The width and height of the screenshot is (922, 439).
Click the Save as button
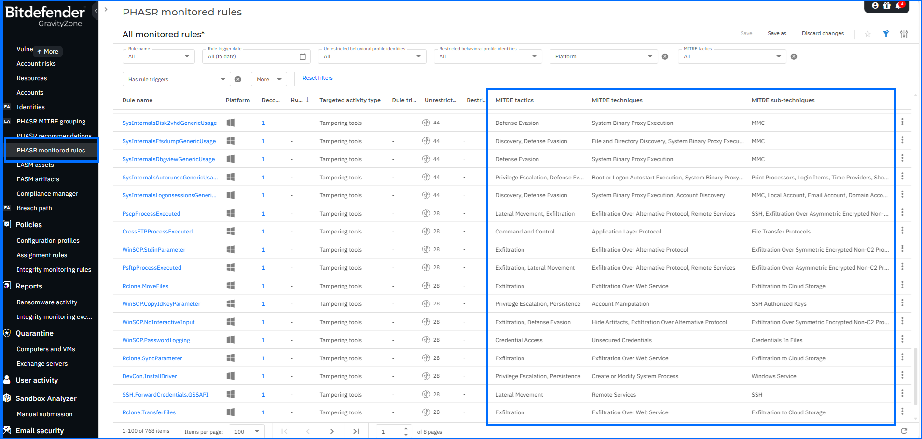point(777,33)
